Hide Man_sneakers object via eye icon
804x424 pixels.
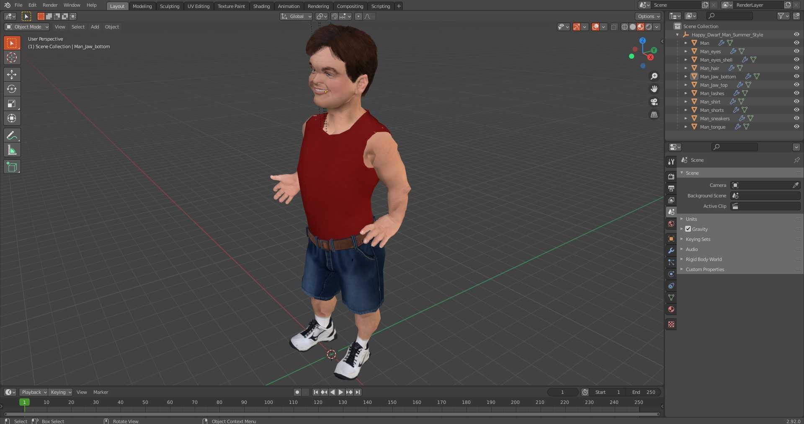click(x=796, y=118)
